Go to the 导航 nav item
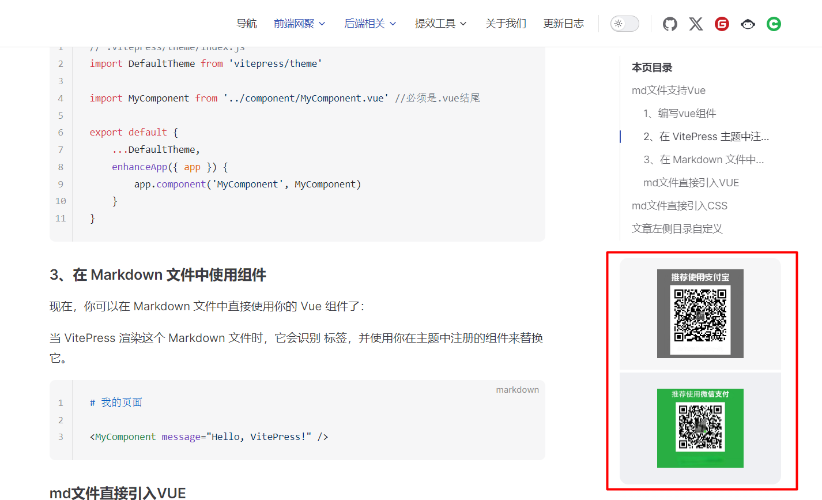This screenshot has width=822, height=500. tap(247, 24)
